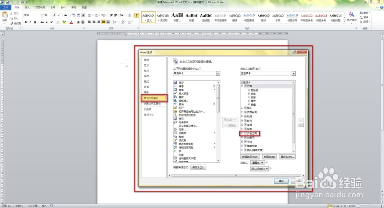The height and width of the screenshot is (208, 384).
Task: Click the move down arrow button
Action: [301, 125]
